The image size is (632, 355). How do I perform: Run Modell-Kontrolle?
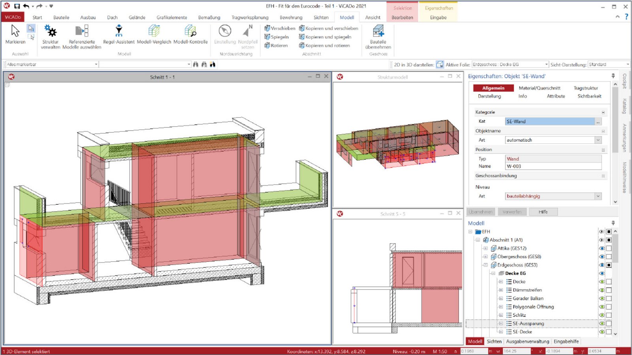pos(190,35)
